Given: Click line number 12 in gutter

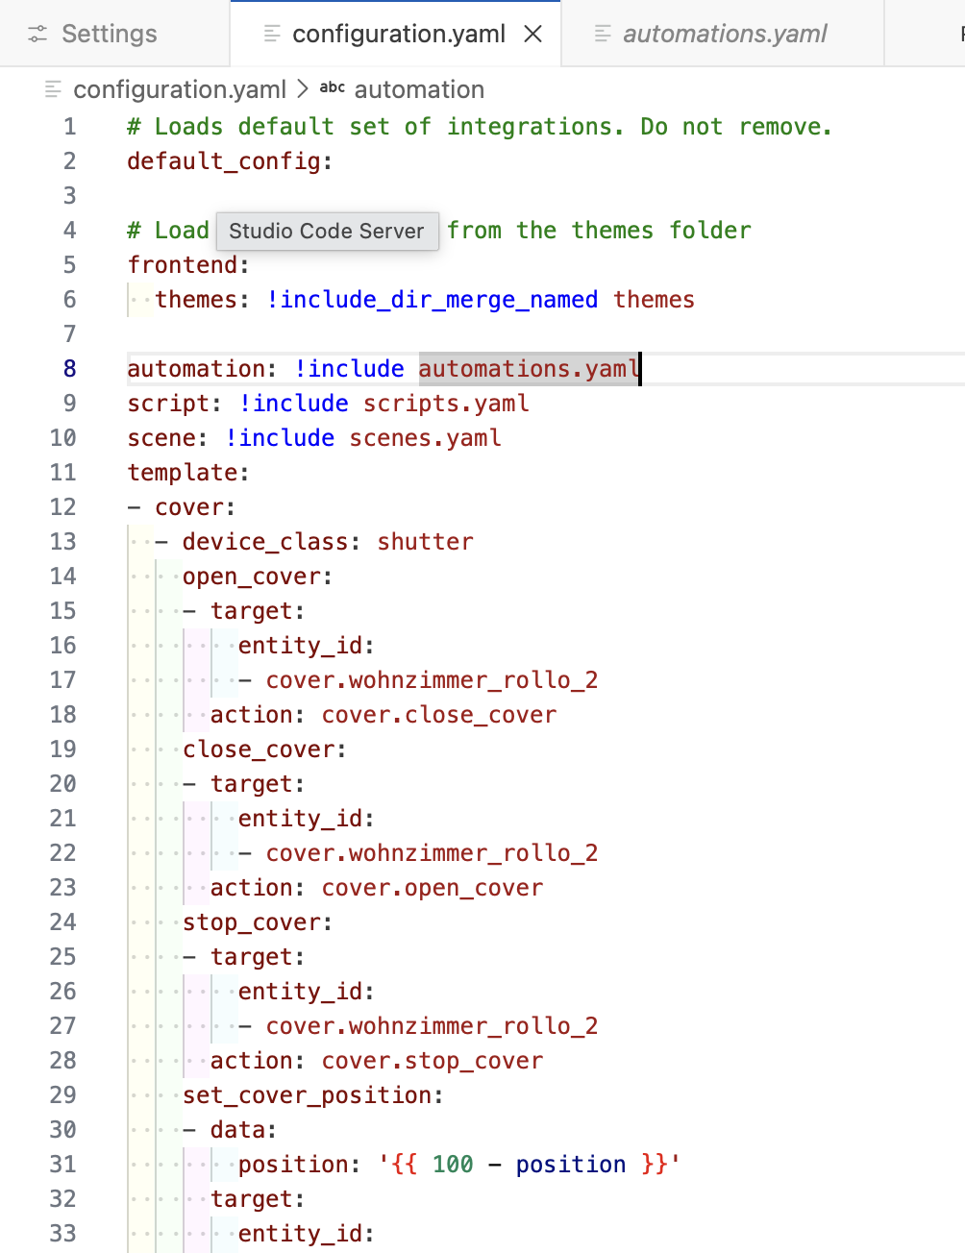Looking at the screenshot, I should [62, 507].
